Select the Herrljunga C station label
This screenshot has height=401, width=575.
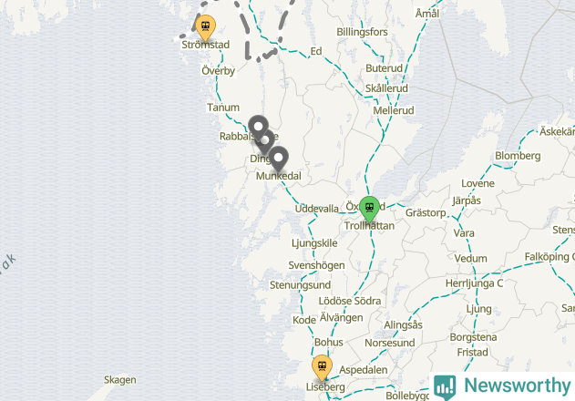point(474,283)
